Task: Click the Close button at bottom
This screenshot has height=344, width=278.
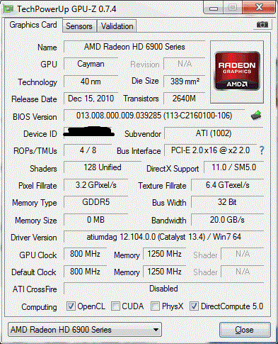Action: [245, 329]
